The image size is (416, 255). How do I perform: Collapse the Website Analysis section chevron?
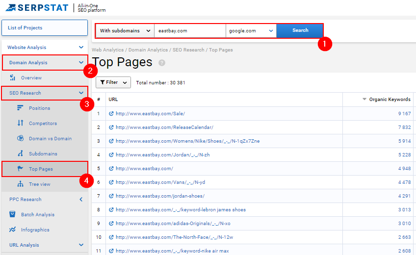[x=81, y=47]
